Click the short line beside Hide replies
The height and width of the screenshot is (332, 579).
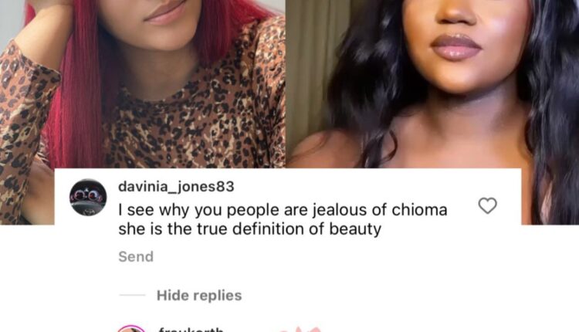[x=132, y=295]
